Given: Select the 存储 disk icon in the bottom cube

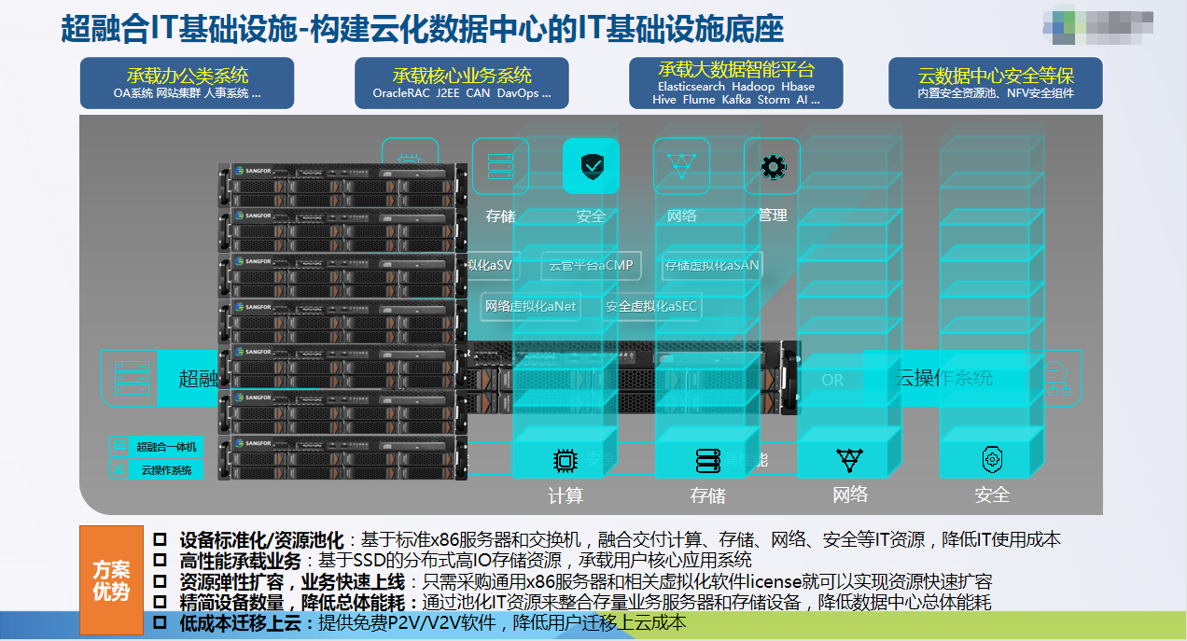Looking at the screenshot, I should click(x=707, y=460).
